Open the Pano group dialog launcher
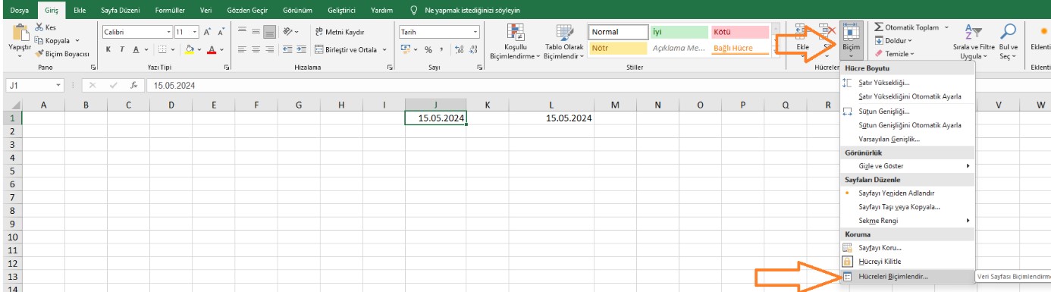1051x292 pixels. [x=94, y=68]
